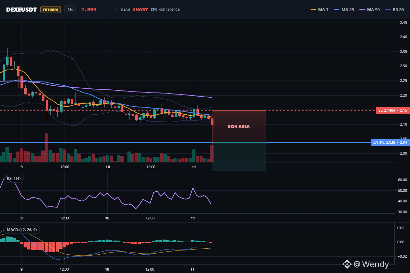Click the 2.30 price axis value

(x=404, y=66)
